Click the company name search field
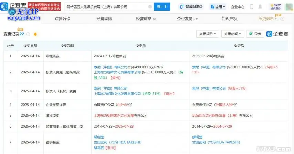This screenshot has width=294, height=154. [109, 7]
